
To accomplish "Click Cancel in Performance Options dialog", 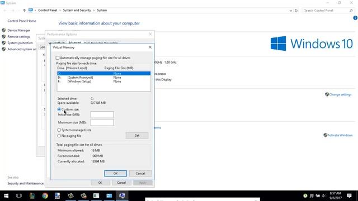I will (x=121, y=183).
